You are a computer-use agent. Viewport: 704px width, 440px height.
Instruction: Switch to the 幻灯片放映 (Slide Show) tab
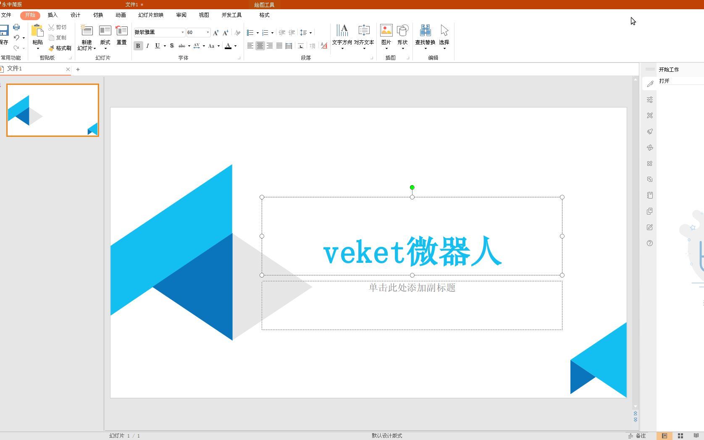coord(151,15)
